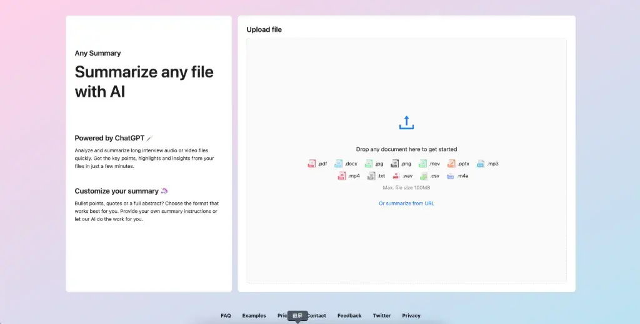Click the 'Customize your summary' heading
The height and width of the screenshot is (324, 640).
pos(116,191)
